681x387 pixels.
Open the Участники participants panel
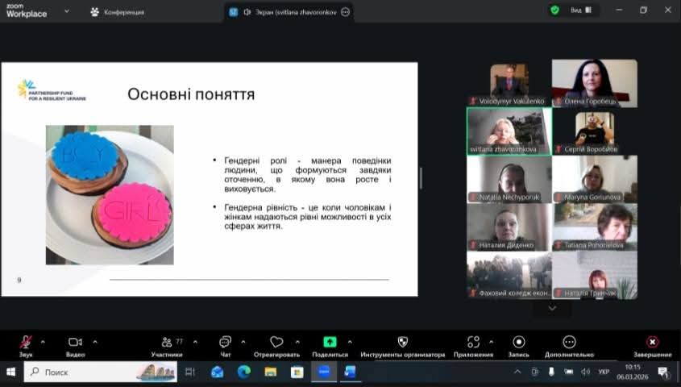(167, 343)
